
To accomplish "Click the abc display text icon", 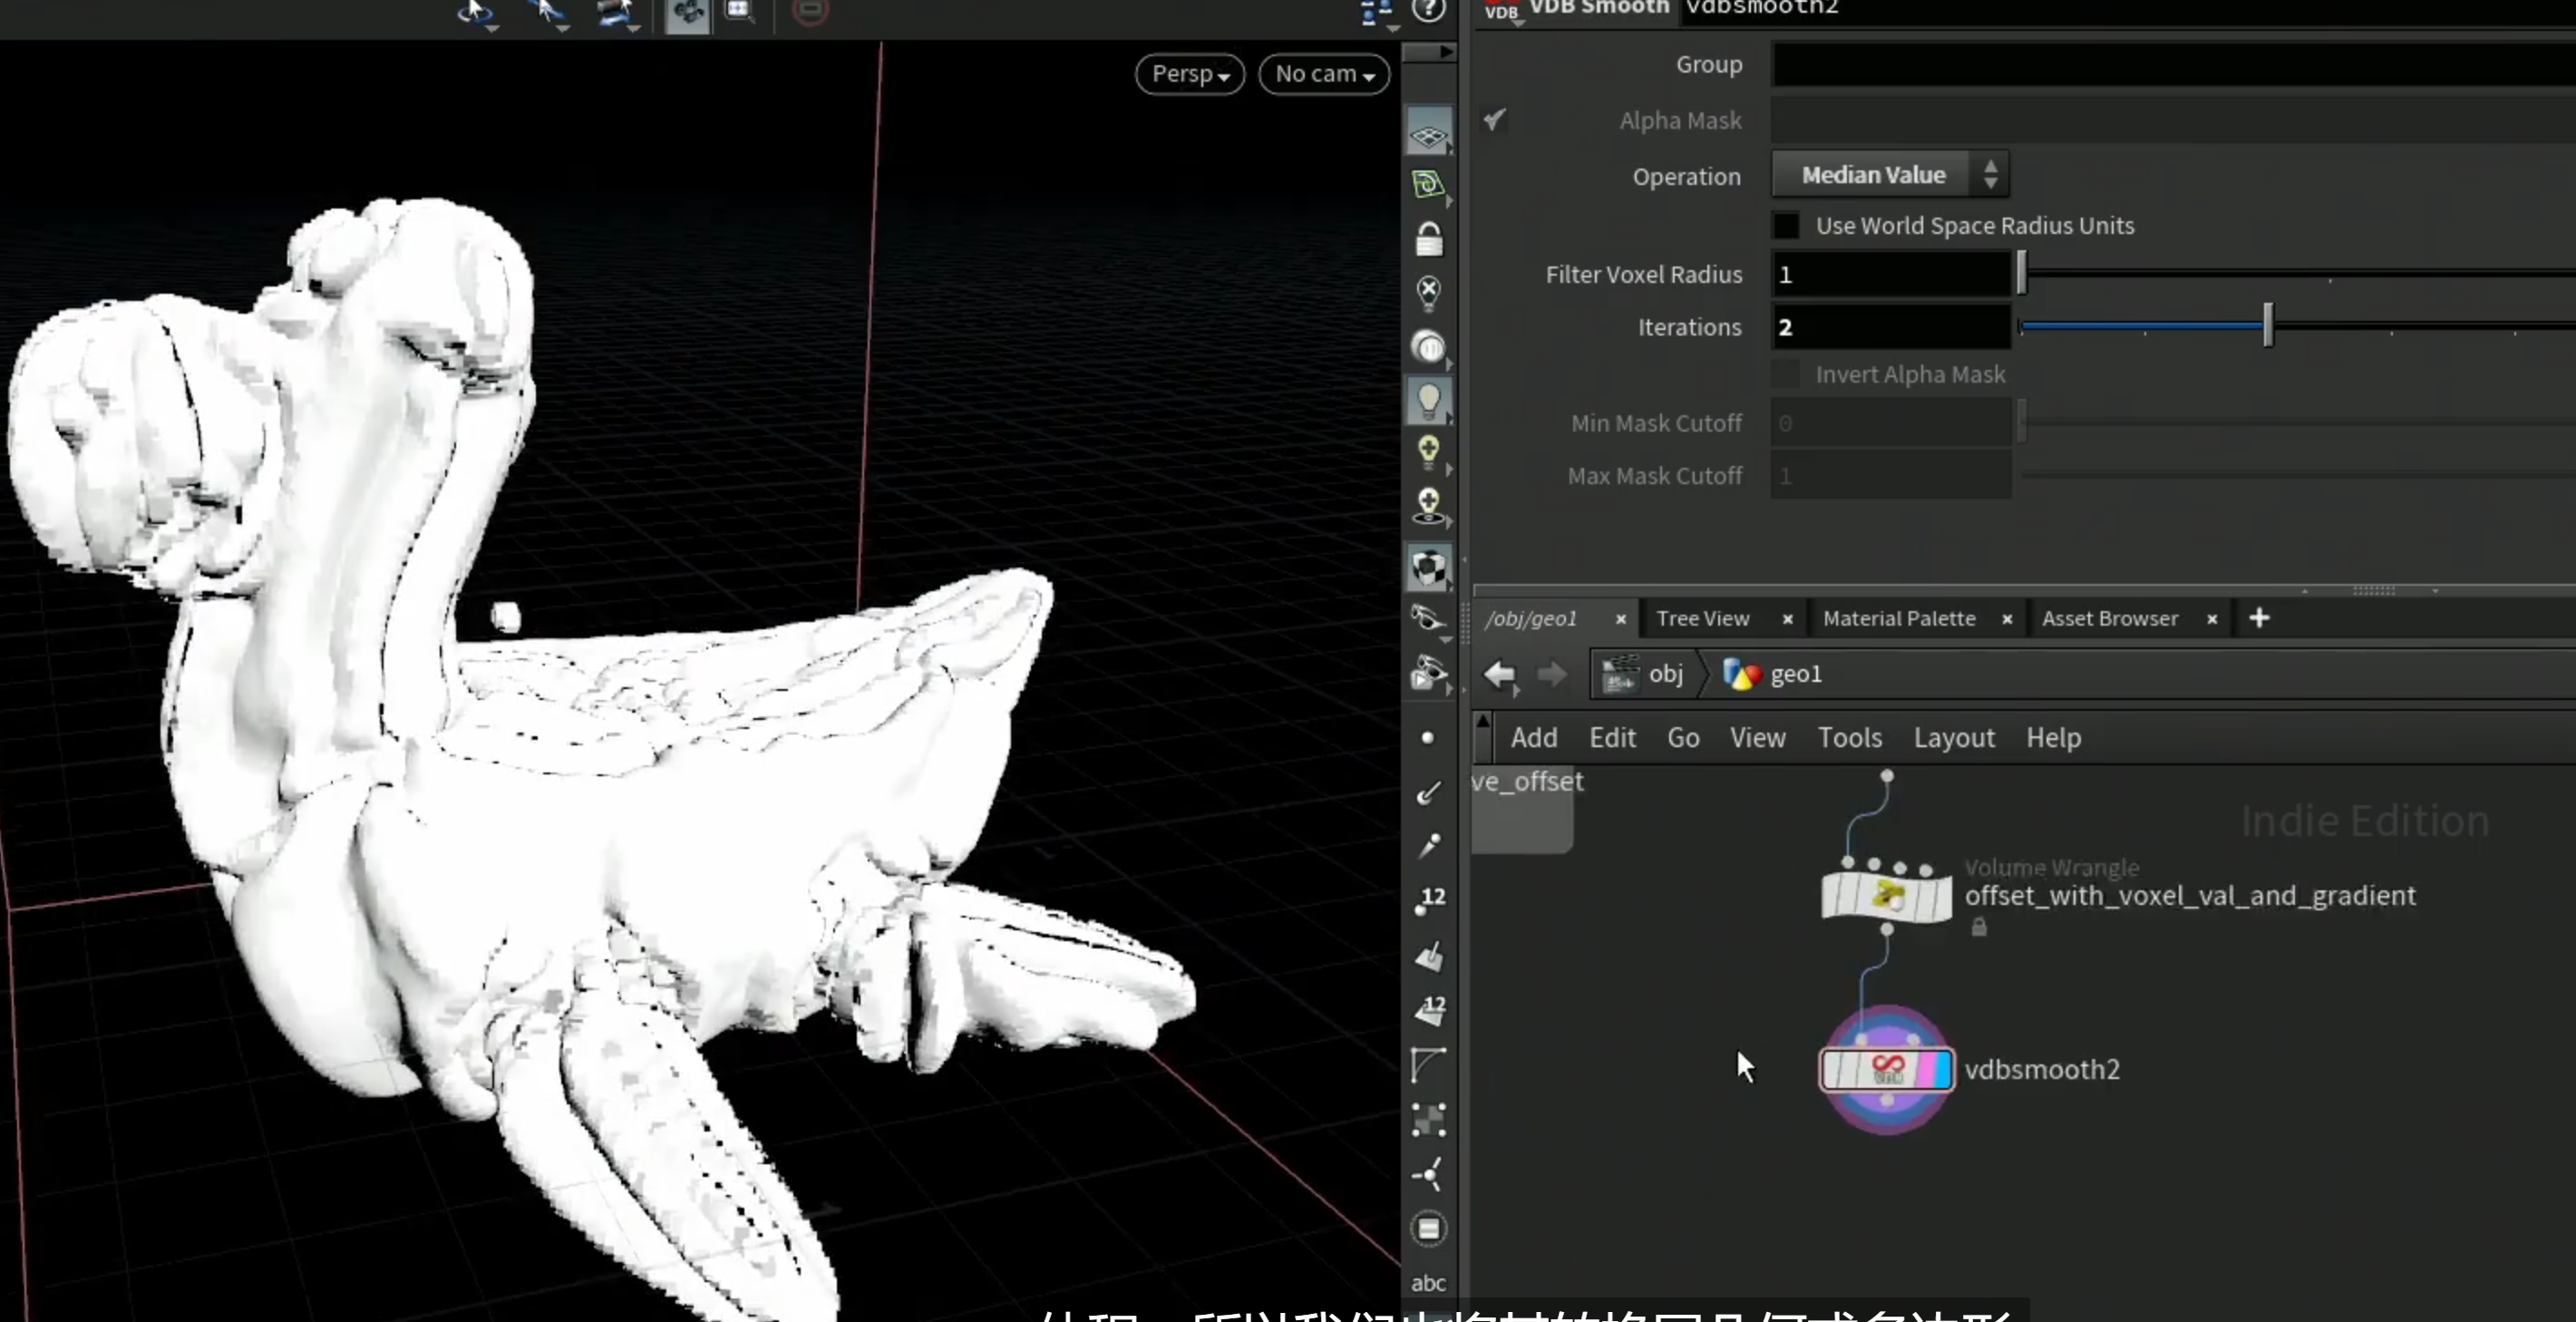I will coord(1428,1282).
